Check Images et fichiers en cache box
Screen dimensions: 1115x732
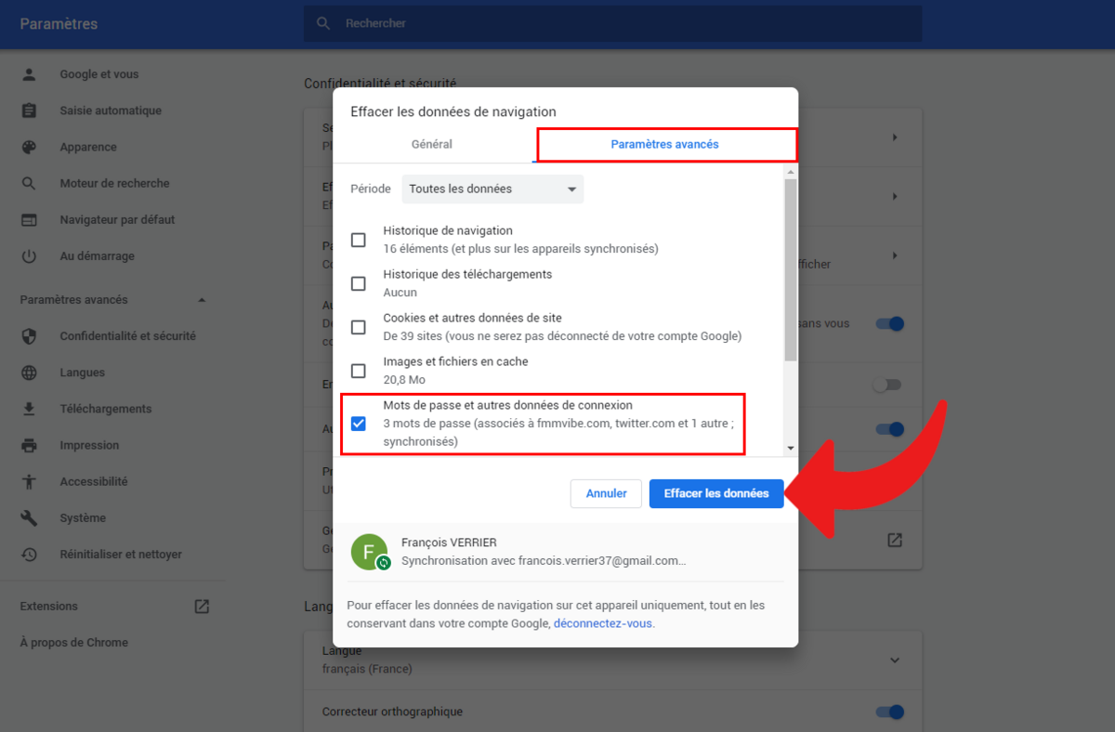click(x=359, y=371)
